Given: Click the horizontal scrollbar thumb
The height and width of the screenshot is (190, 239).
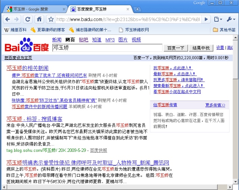Looking at the screenshot, I should pos(112,187).
